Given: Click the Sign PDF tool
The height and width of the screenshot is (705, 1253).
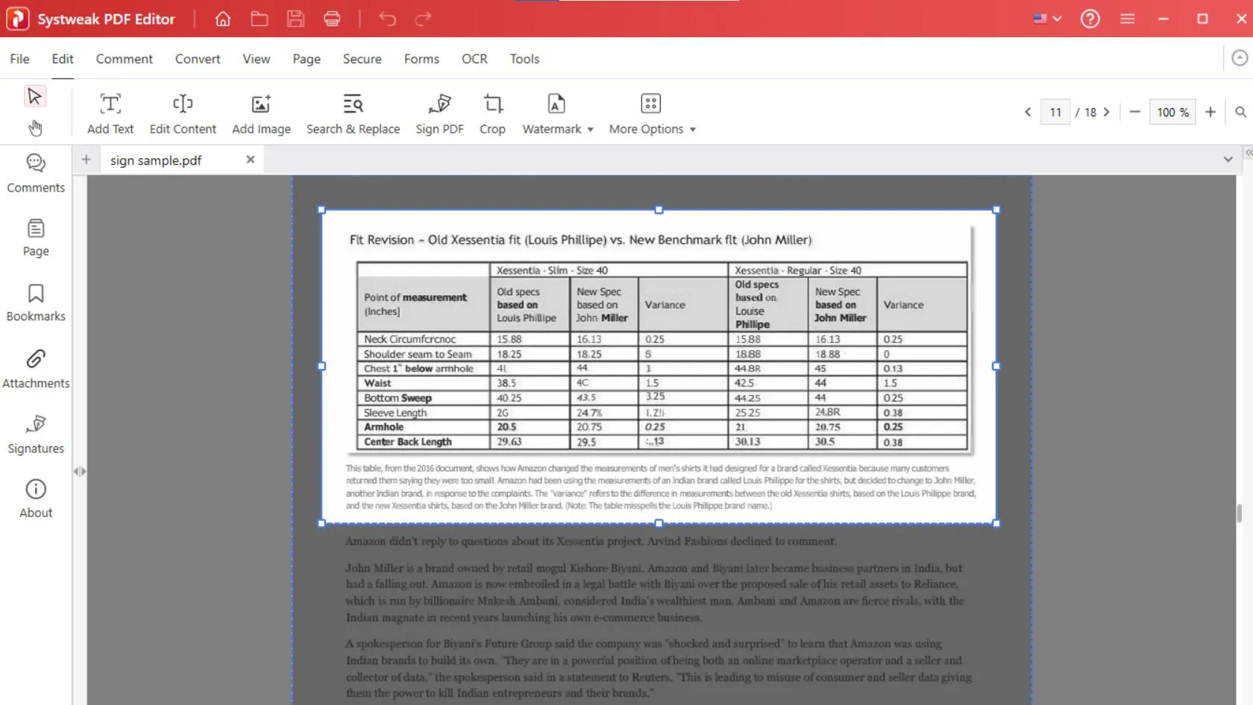Looking at the screenshot, I should [x=439, y=113].
